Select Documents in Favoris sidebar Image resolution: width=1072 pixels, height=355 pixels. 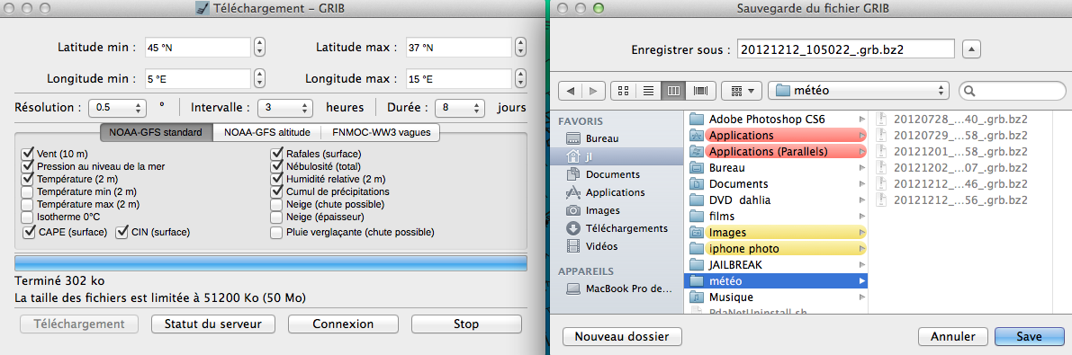617,174
